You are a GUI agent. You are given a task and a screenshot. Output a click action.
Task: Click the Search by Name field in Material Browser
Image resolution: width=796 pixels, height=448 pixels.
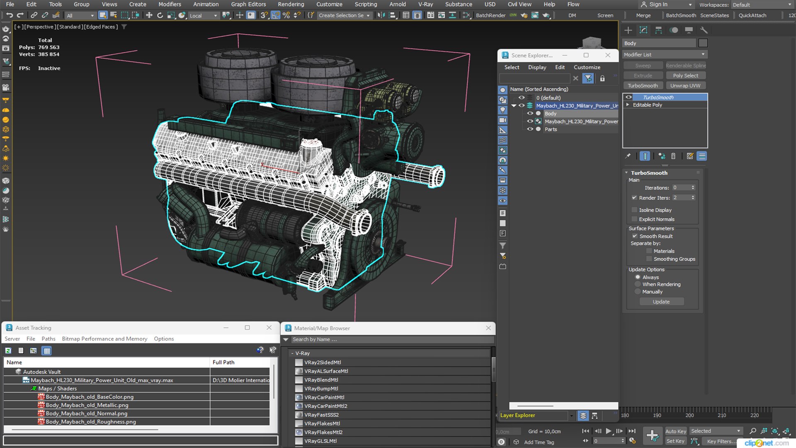(x=392, y=339)
